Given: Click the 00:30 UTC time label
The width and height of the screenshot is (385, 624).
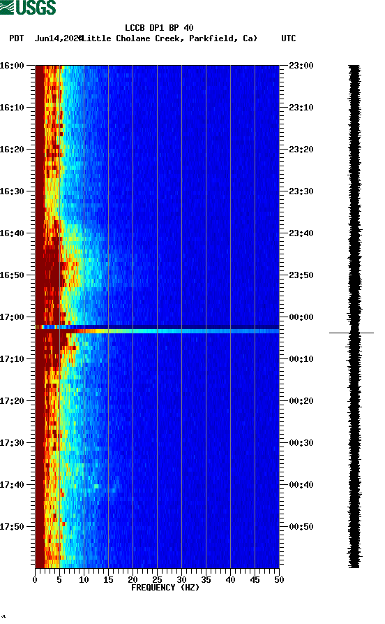Looking at the screenshot, I should (x=301, y=442).
